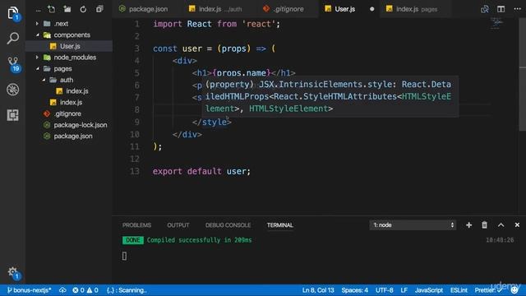Change line ending via 'LF'

404,290
